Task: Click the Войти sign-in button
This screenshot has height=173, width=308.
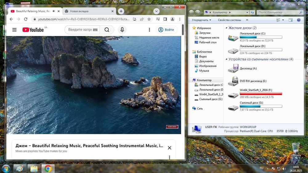Action: tap(166, 30)
